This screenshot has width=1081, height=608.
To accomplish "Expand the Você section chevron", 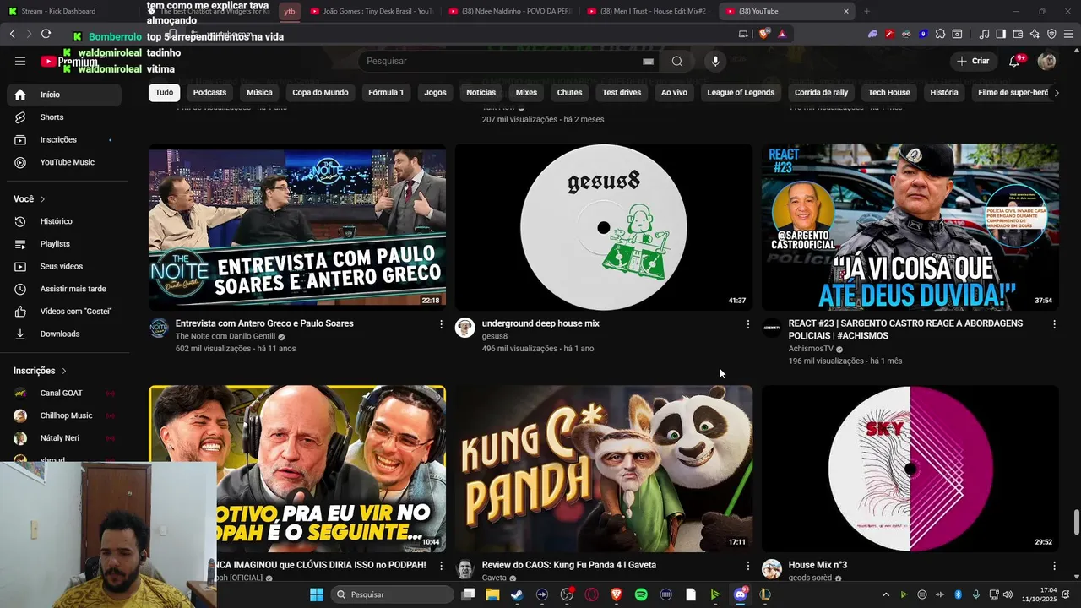I will pyautogui.click(x=41, y=199).
